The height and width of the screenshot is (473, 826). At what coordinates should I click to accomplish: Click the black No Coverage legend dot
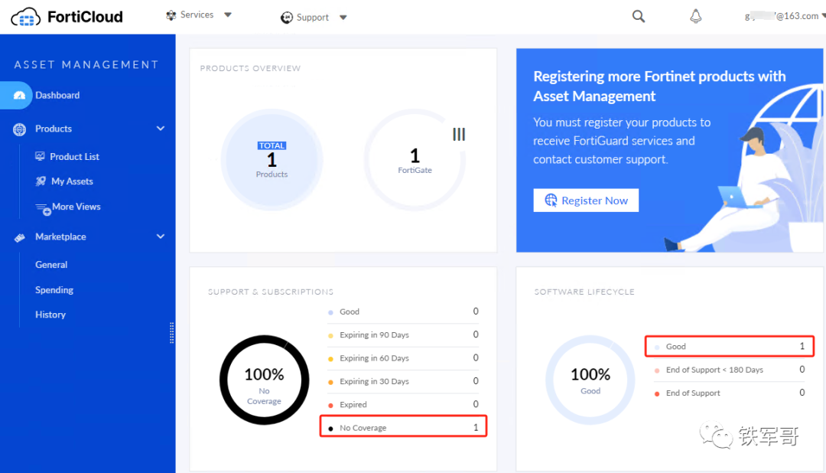(331, 429)
